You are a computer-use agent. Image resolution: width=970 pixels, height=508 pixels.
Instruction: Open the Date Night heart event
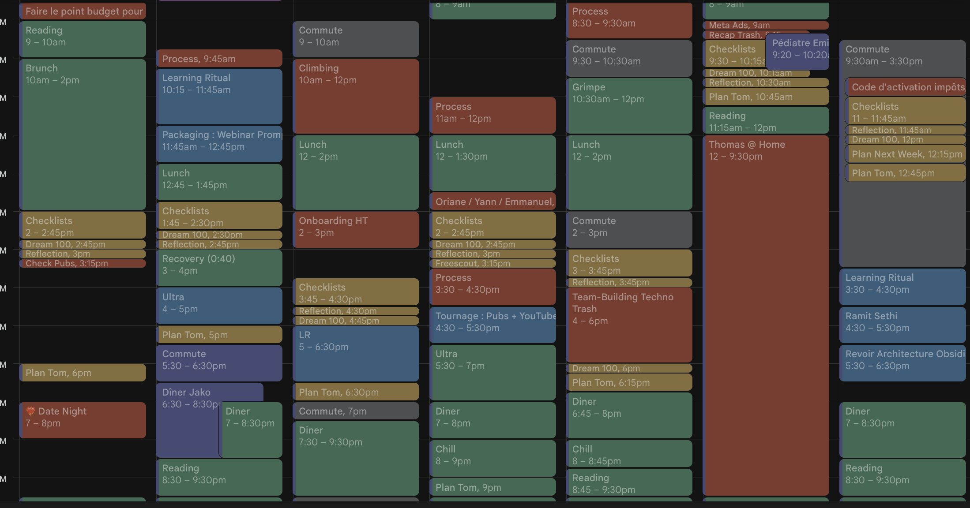(83, 419)
